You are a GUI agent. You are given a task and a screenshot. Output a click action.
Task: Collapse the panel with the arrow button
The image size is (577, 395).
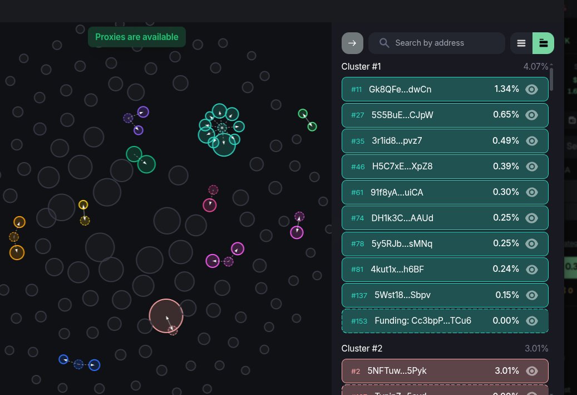coord(352,43)
